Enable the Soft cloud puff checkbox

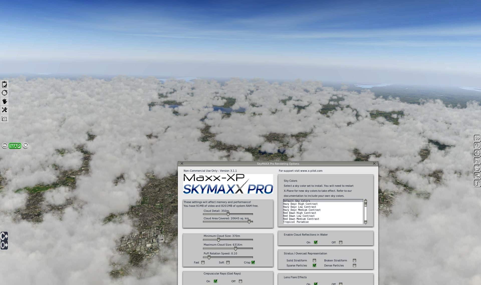coord(228,262)
